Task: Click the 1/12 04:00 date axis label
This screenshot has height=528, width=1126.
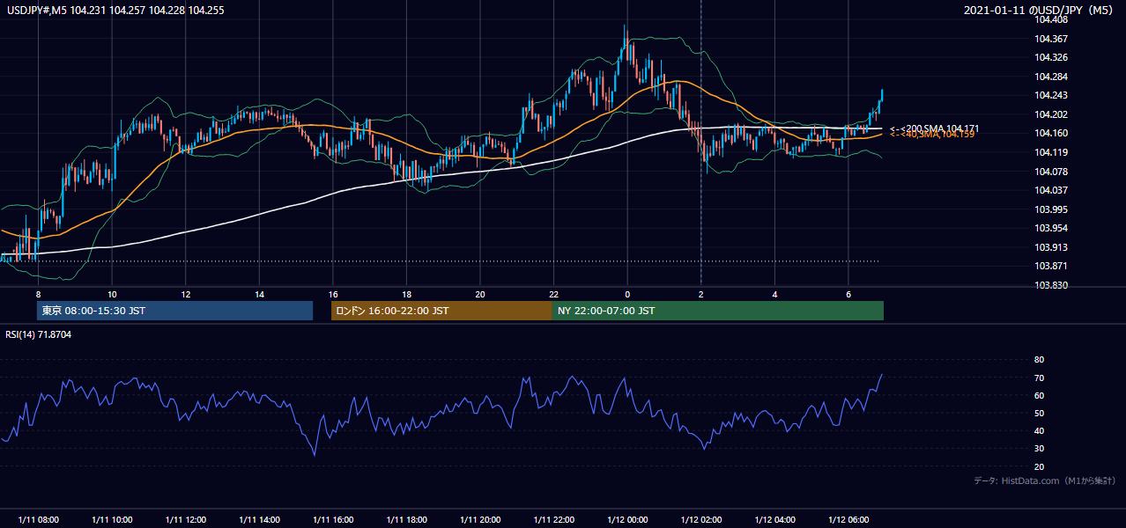Action: coord(774,519)
